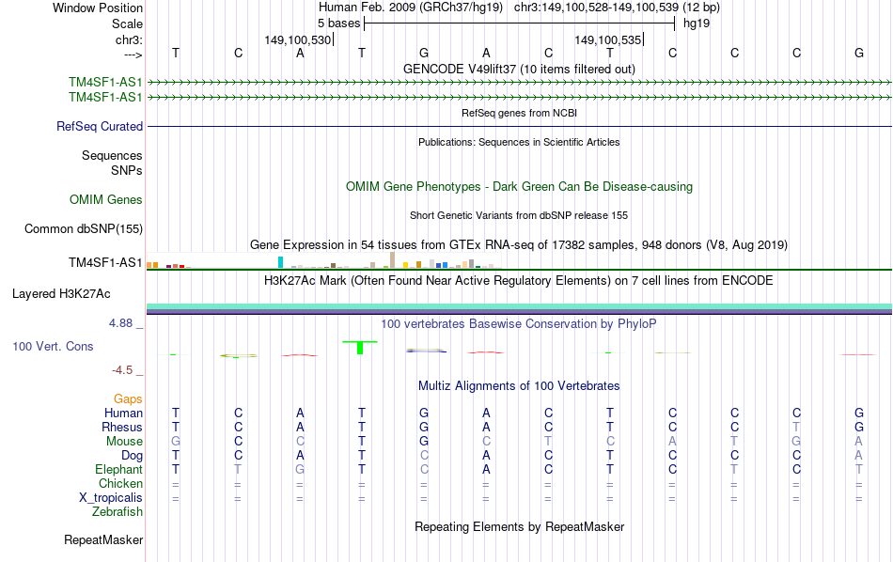Viewport: 893px width, 562px height.
Task: Select the Scale label in ruler
Action: (x=127, y=23)
